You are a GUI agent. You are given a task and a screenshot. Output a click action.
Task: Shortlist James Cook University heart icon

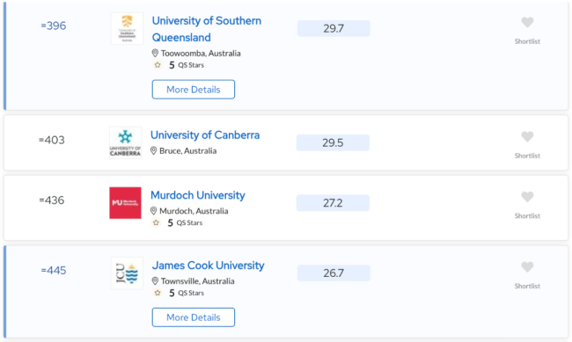click(x=527, y=267)
